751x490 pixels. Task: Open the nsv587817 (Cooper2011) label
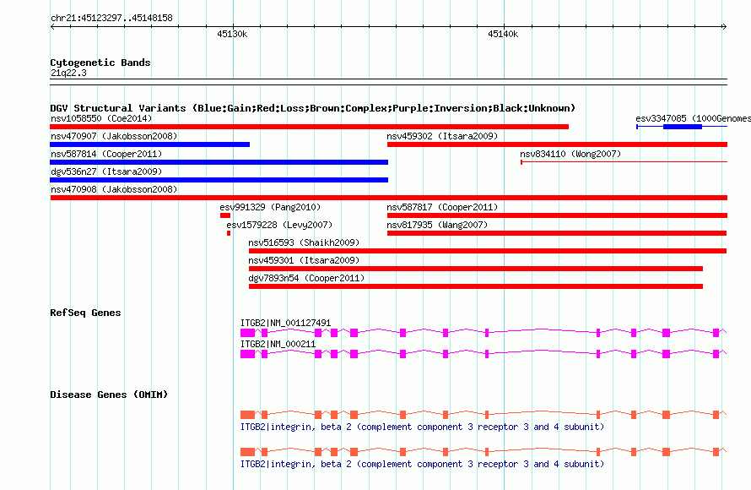pos(442,207)
